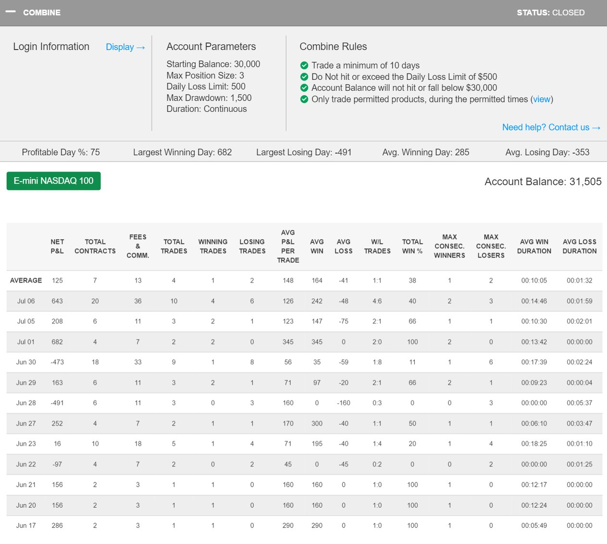Select the Jul 06 row date

26,301
